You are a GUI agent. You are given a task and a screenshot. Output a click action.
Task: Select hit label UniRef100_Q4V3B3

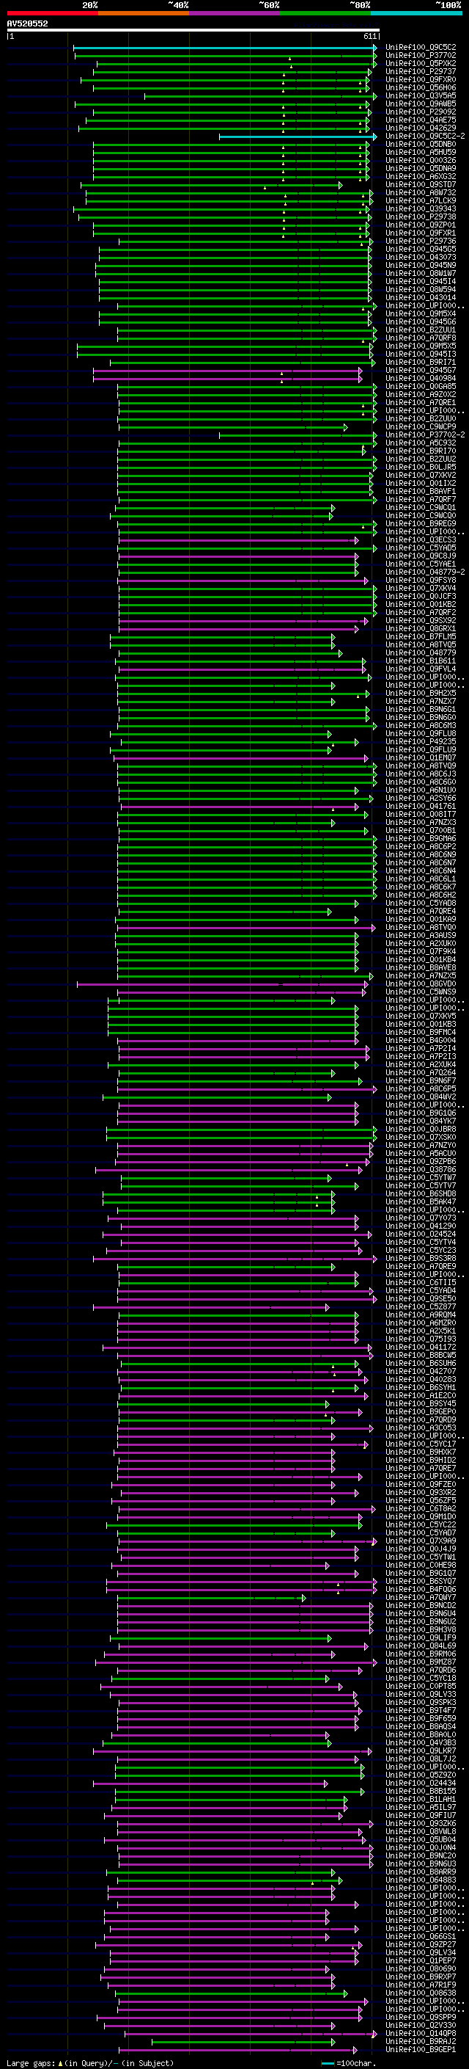tap(420, 1743)
